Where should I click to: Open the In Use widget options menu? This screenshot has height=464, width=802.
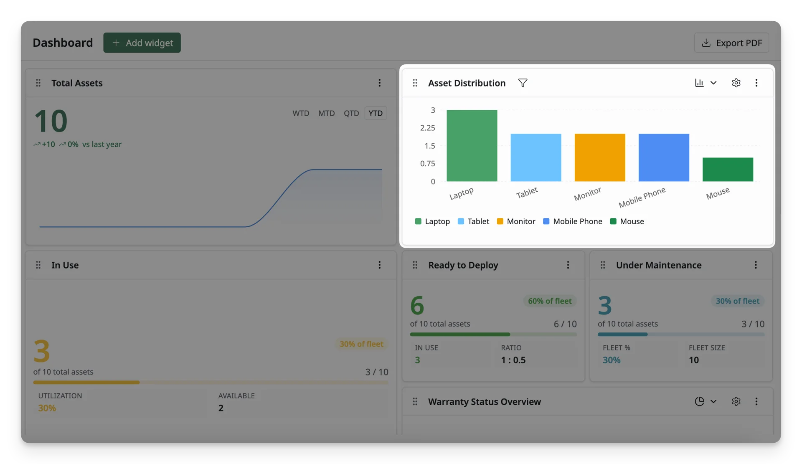(379, 265)
